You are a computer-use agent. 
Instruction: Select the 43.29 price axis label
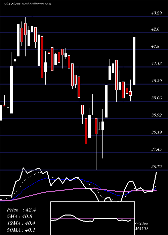pyautogui.click(x=157, y=13)
